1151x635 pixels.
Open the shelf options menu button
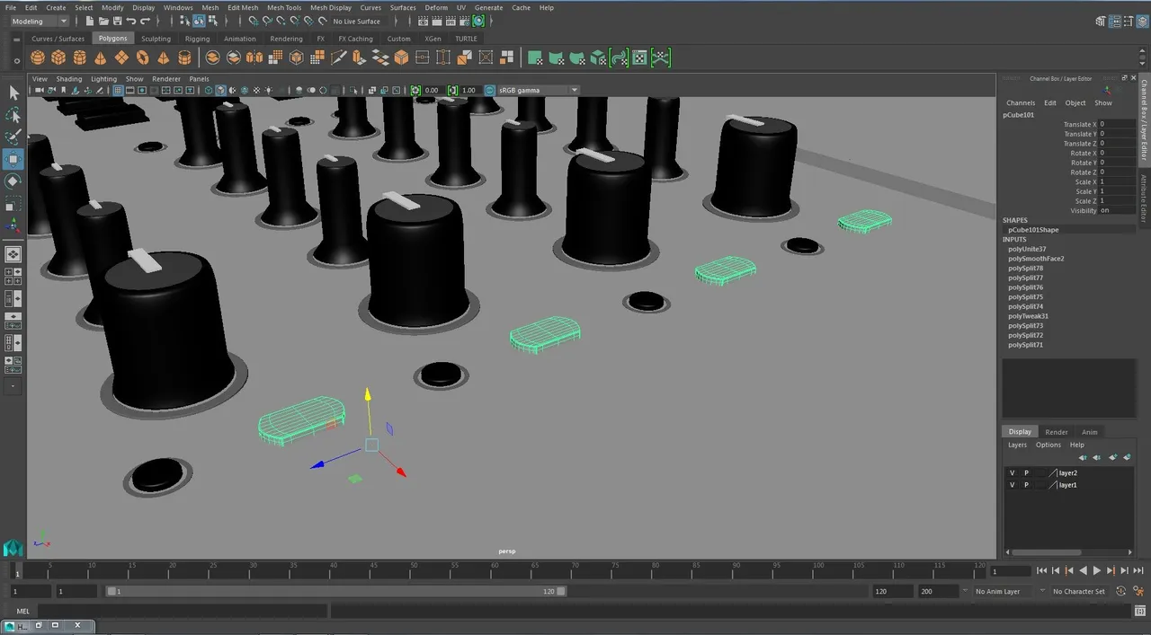coord(16,61)
